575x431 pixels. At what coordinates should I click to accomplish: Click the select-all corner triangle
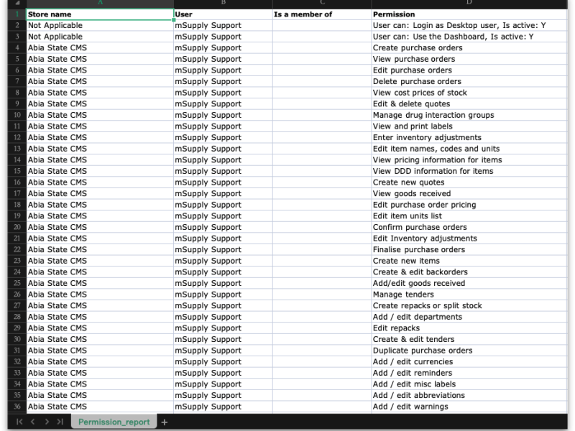17,3
